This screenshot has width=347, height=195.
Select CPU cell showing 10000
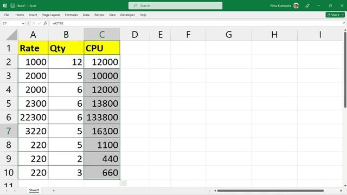102,76
